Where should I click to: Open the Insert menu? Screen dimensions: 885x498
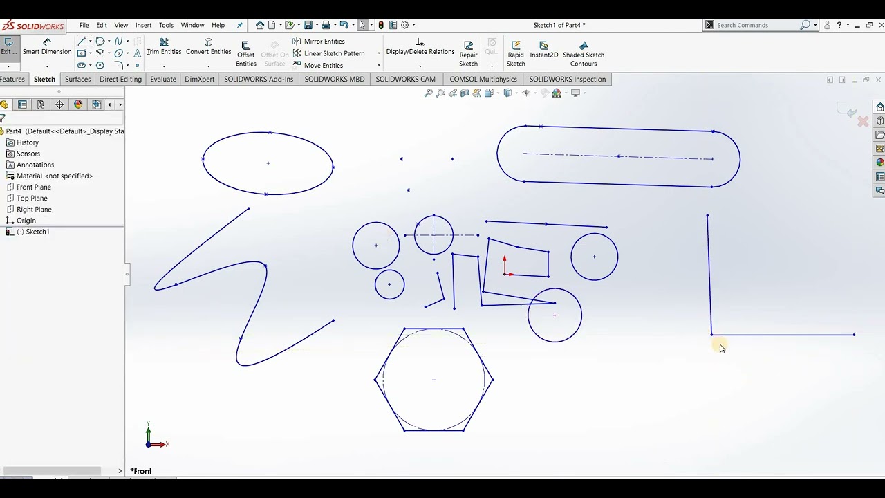pos(143,25)
